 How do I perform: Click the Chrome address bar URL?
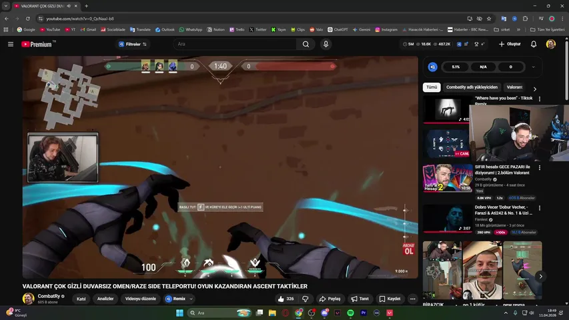(80, 19)
